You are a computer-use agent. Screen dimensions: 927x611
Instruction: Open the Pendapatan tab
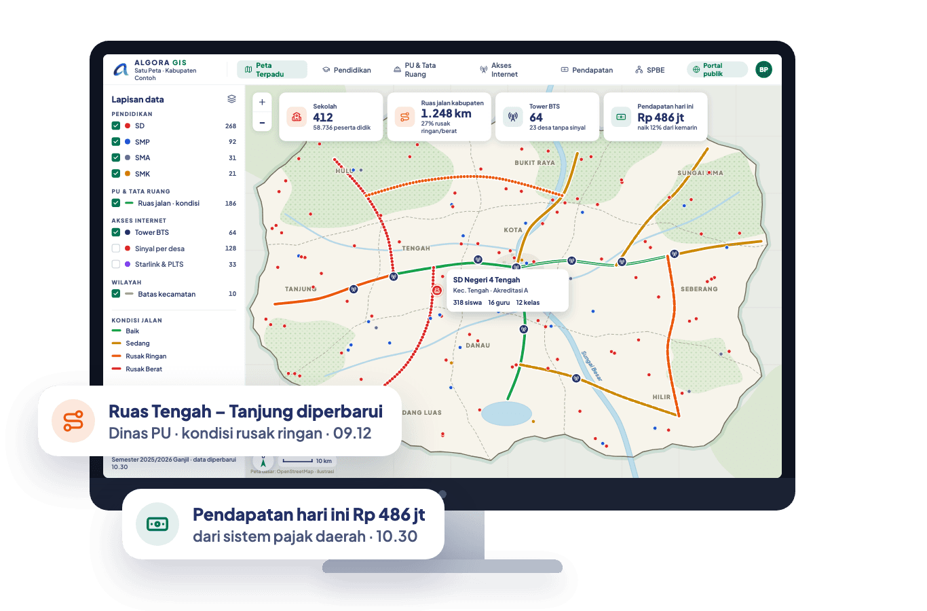587,70
